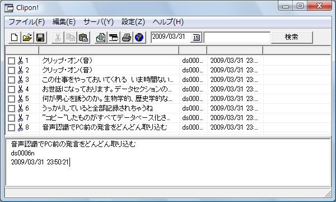The image size is (336, 202).
Task: Open the calendar picker beside 2009/03/31
Action: (x=196, y=38)
